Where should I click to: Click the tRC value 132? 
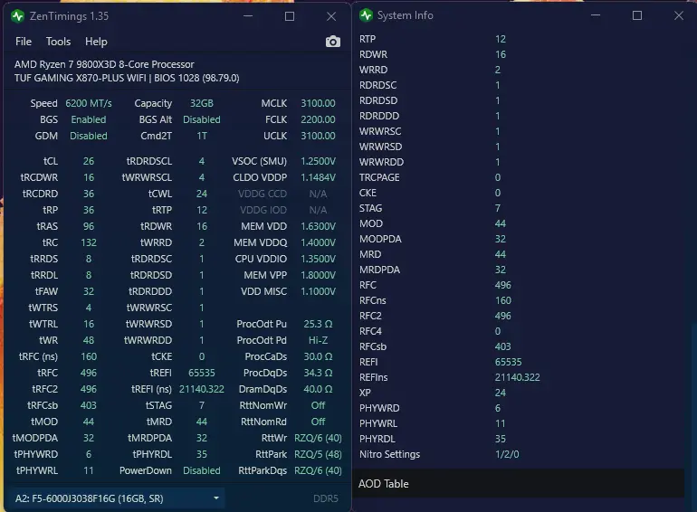coord(89,242)
